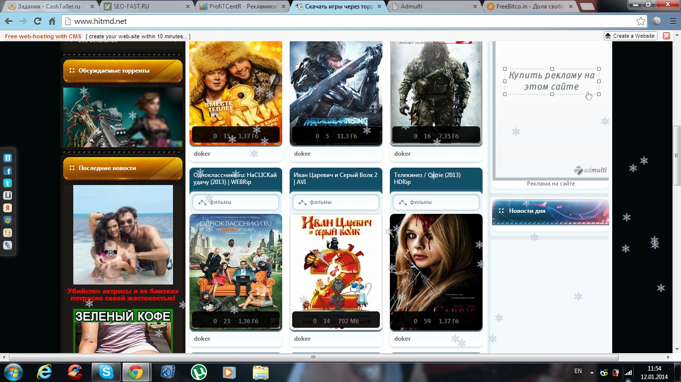This screenshot has width=681, height=382.
Task: Click the game banner with armed characters
Action: coord(123,117)
